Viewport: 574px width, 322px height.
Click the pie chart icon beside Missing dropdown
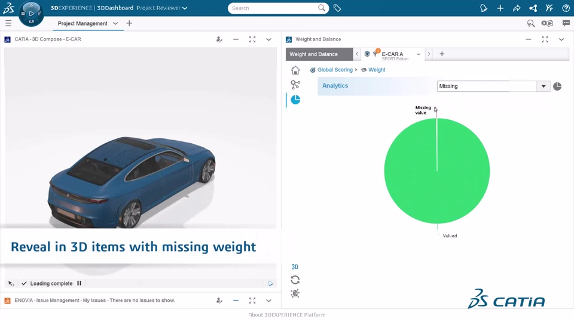coord(557,86)
